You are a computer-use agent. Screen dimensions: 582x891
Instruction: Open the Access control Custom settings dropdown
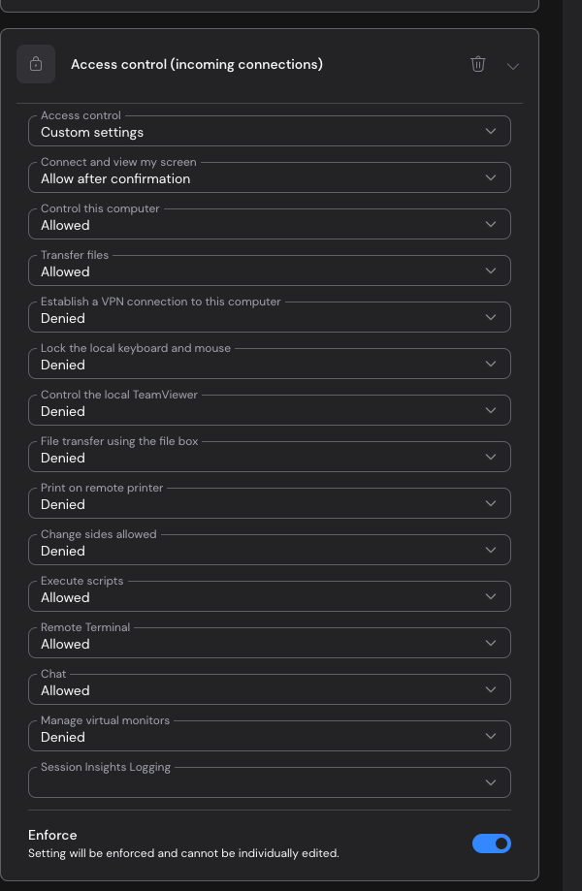(x=270, y=131)
